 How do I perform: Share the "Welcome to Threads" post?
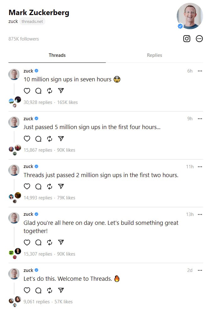pos(61,290)
